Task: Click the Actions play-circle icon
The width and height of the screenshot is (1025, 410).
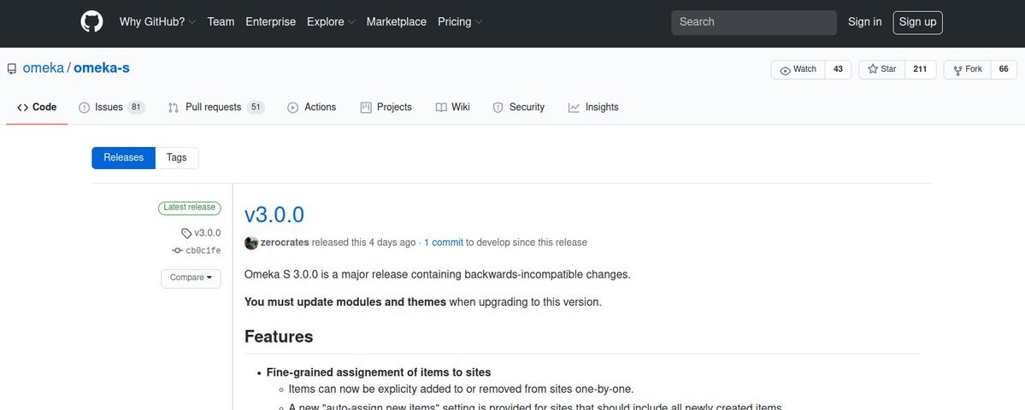Action: pos(293,108)
